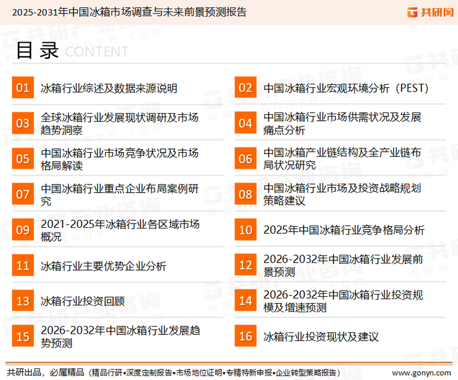The image size is (458, 380).
Task: Open chapter 2021-2025年冰箱行业各区域市场概况
Action: pos(120,230)
